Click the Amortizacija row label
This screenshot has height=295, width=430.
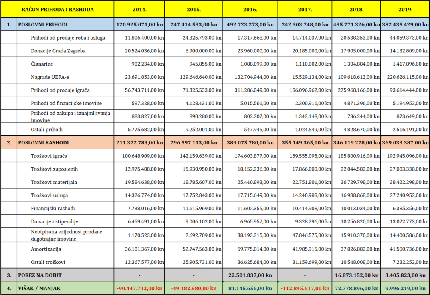point(46,249)
